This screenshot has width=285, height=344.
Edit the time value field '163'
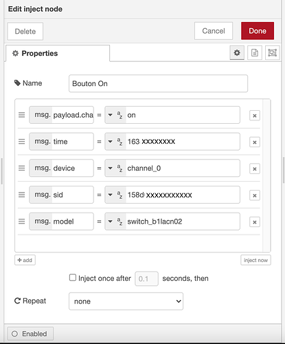(x=183, y=142)
